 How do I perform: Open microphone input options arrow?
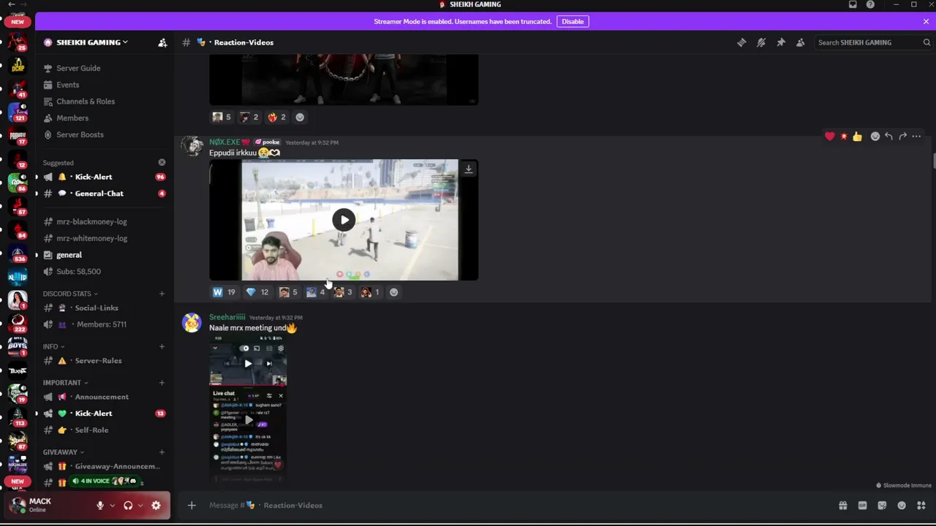(112, 506)
